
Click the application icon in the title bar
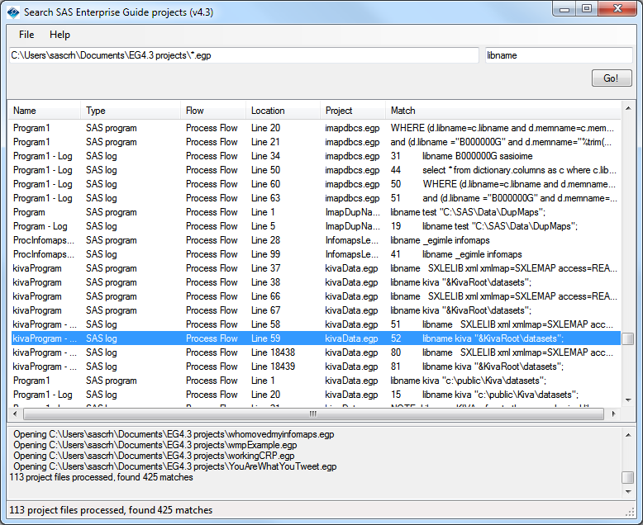click(12, 10)
